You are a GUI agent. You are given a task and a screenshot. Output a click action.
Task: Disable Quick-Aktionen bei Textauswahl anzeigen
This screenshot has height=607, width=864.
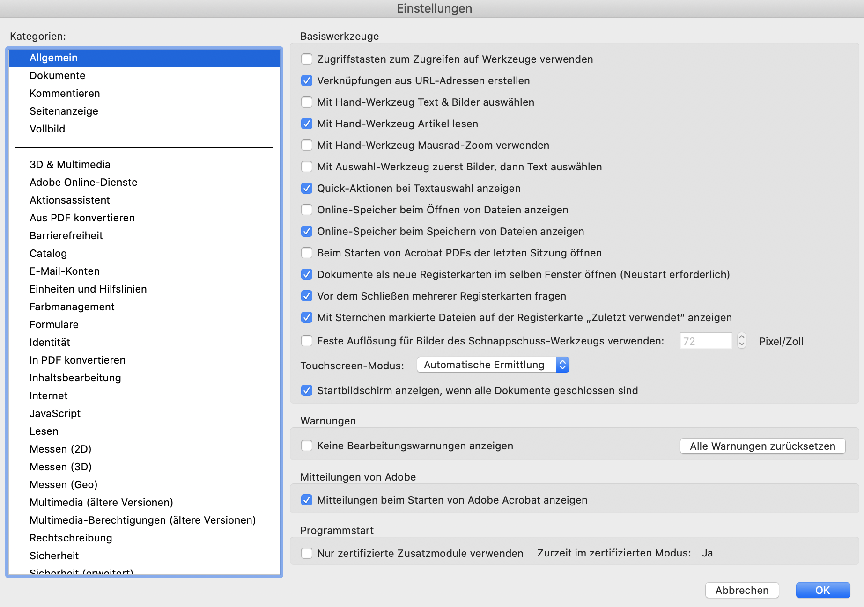click(x=307, y=188)
